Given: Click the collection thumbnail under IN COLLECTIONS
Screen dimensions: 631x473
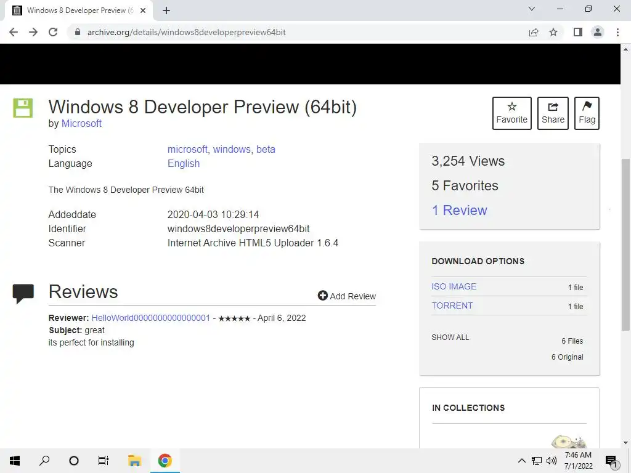Looking at the screenshot, I should tap(569, 441).
